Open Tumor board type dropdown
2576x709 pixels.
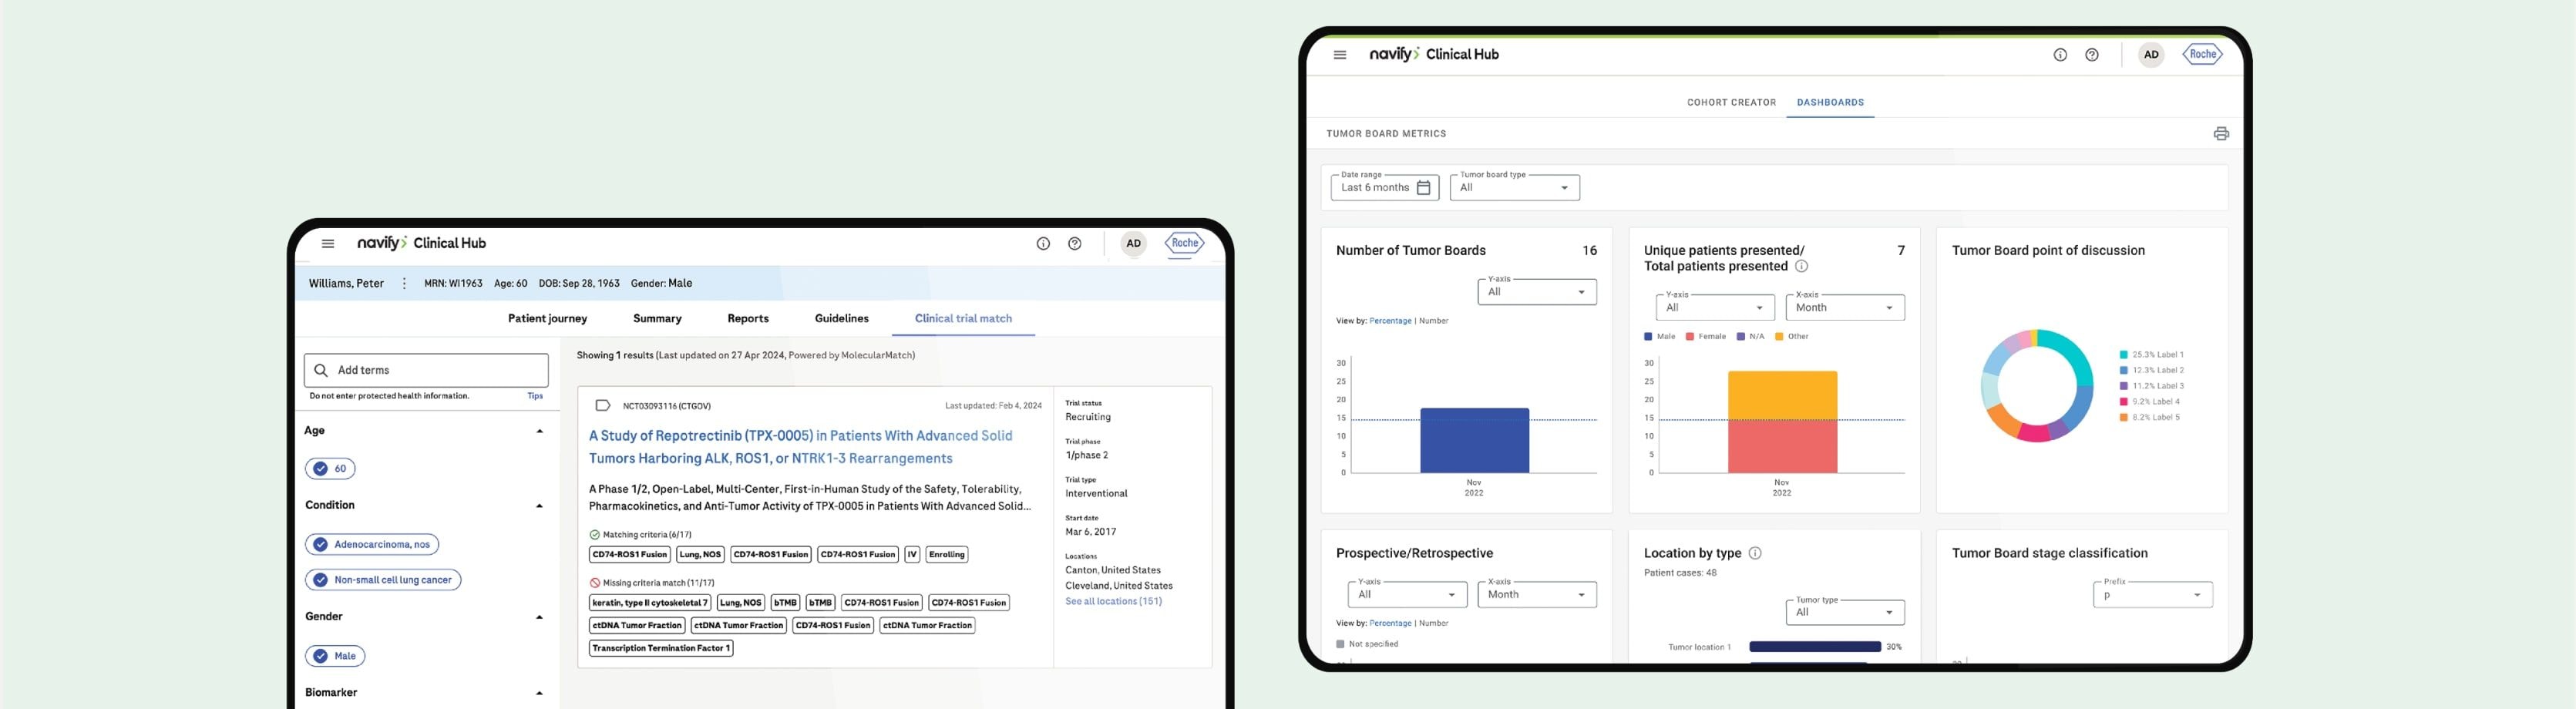tap(1515, 188)
